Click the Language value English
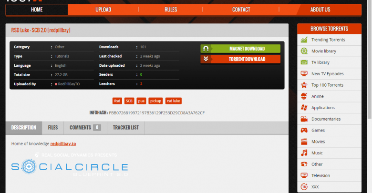This screenshot has width=372, height=193. [x=61, y=65]
